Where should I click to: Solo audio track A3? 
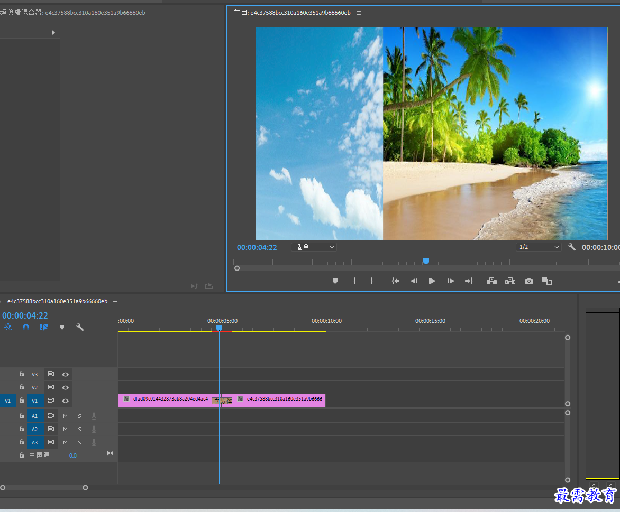79,442
